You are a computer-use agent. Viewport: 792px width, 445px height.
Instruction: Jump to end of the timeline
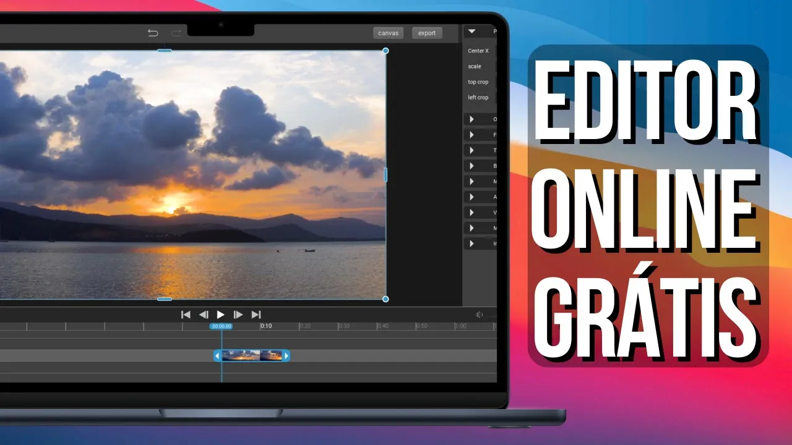(256, 315)
